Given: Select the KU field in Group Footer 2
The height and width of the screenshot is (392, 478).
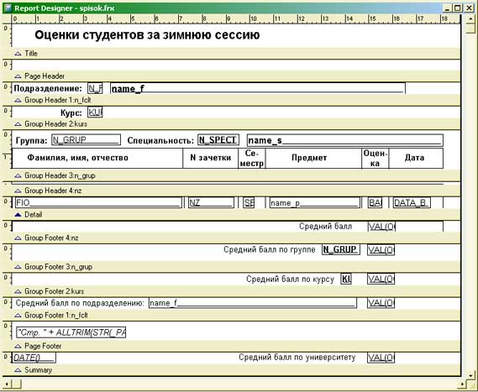Looking at the screenshot, I should (346, 279).
